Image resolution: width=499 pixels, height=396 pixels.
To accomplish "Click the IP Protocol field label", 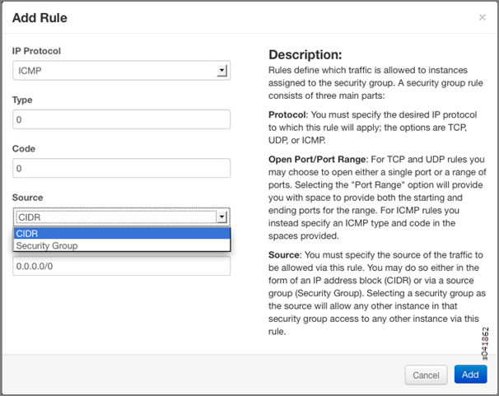I will coord(36,51).
